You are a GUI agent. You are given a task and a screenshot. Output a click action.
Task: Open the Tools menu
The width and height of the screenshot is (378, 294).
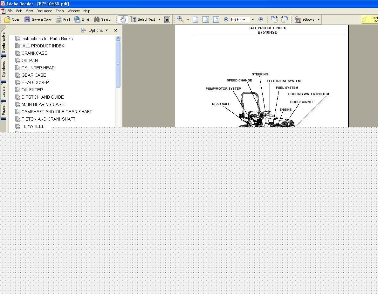59,11
